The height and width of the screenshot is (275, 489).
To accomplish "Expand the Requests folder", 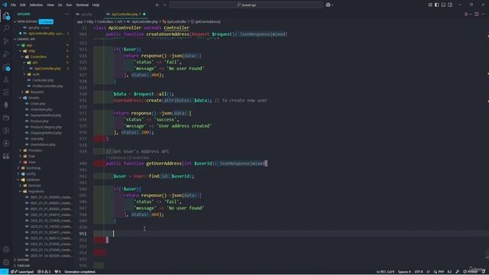I will point(22,92).
